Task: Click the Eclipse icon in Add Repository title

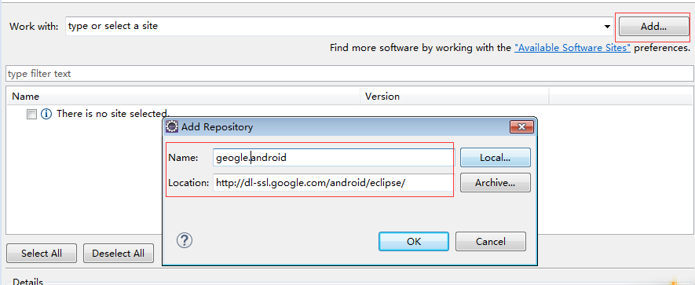Action: pos(172,126)
